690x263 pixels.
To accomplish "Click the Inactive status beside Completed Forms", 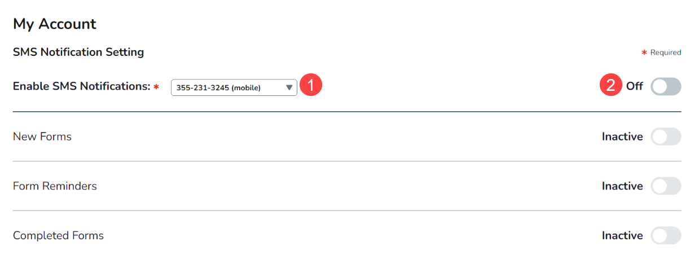I will coord(622,235).
